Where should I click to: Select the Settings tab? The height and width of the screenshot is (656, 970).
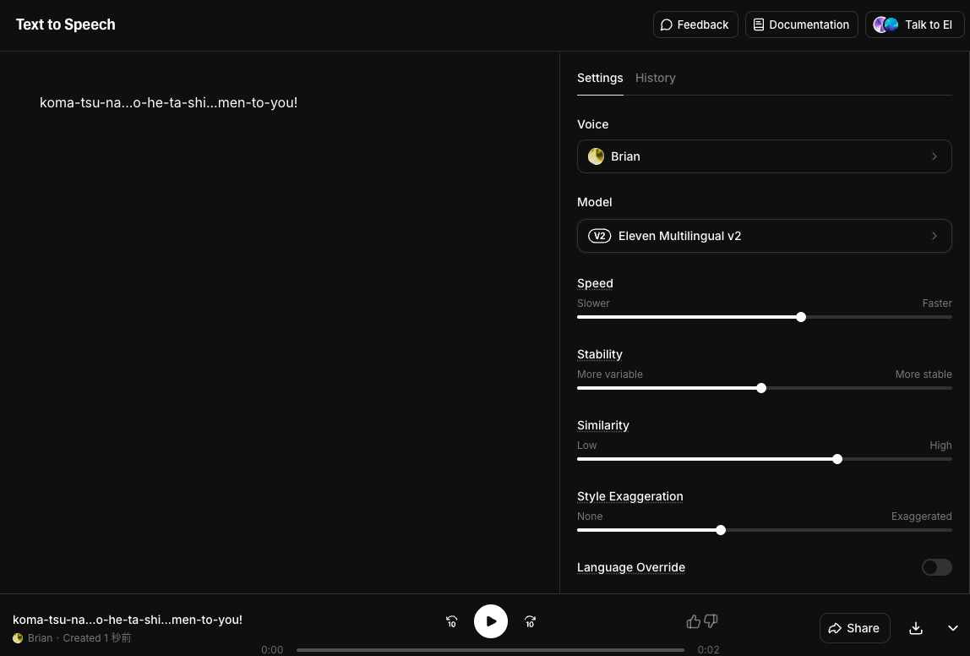tap(600, 78)
